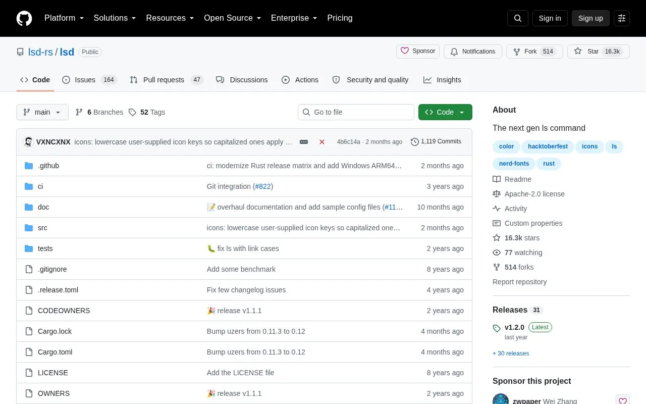Click the commit details ellipsis icon

304,142
